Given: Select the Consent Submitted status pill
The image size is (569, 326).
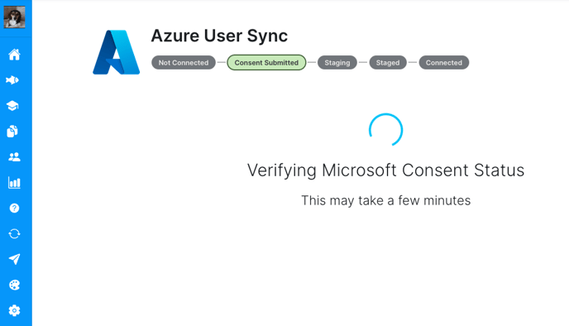Looking at the screenshot, I should coord(266,62).
